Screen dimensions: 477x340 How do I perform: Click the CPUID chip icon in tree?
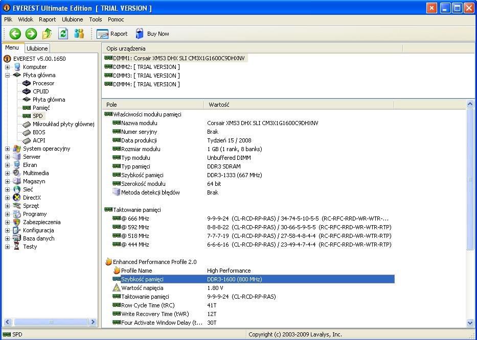tap(27, 91)
